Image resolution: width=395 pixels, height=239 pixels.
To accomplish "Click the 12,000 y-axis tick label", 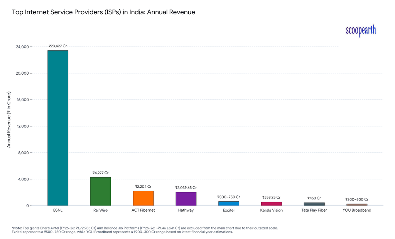I will (x=23, y=126).
